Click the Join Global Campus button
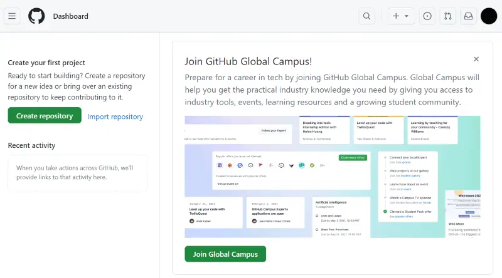The image size is (502, 278). (225, 254)
